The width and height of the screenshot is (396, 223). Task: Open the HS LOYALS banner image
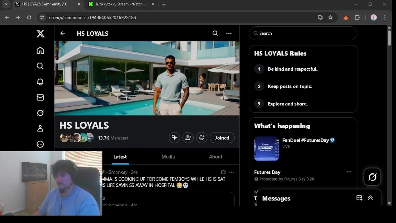[x=147, y=78]
